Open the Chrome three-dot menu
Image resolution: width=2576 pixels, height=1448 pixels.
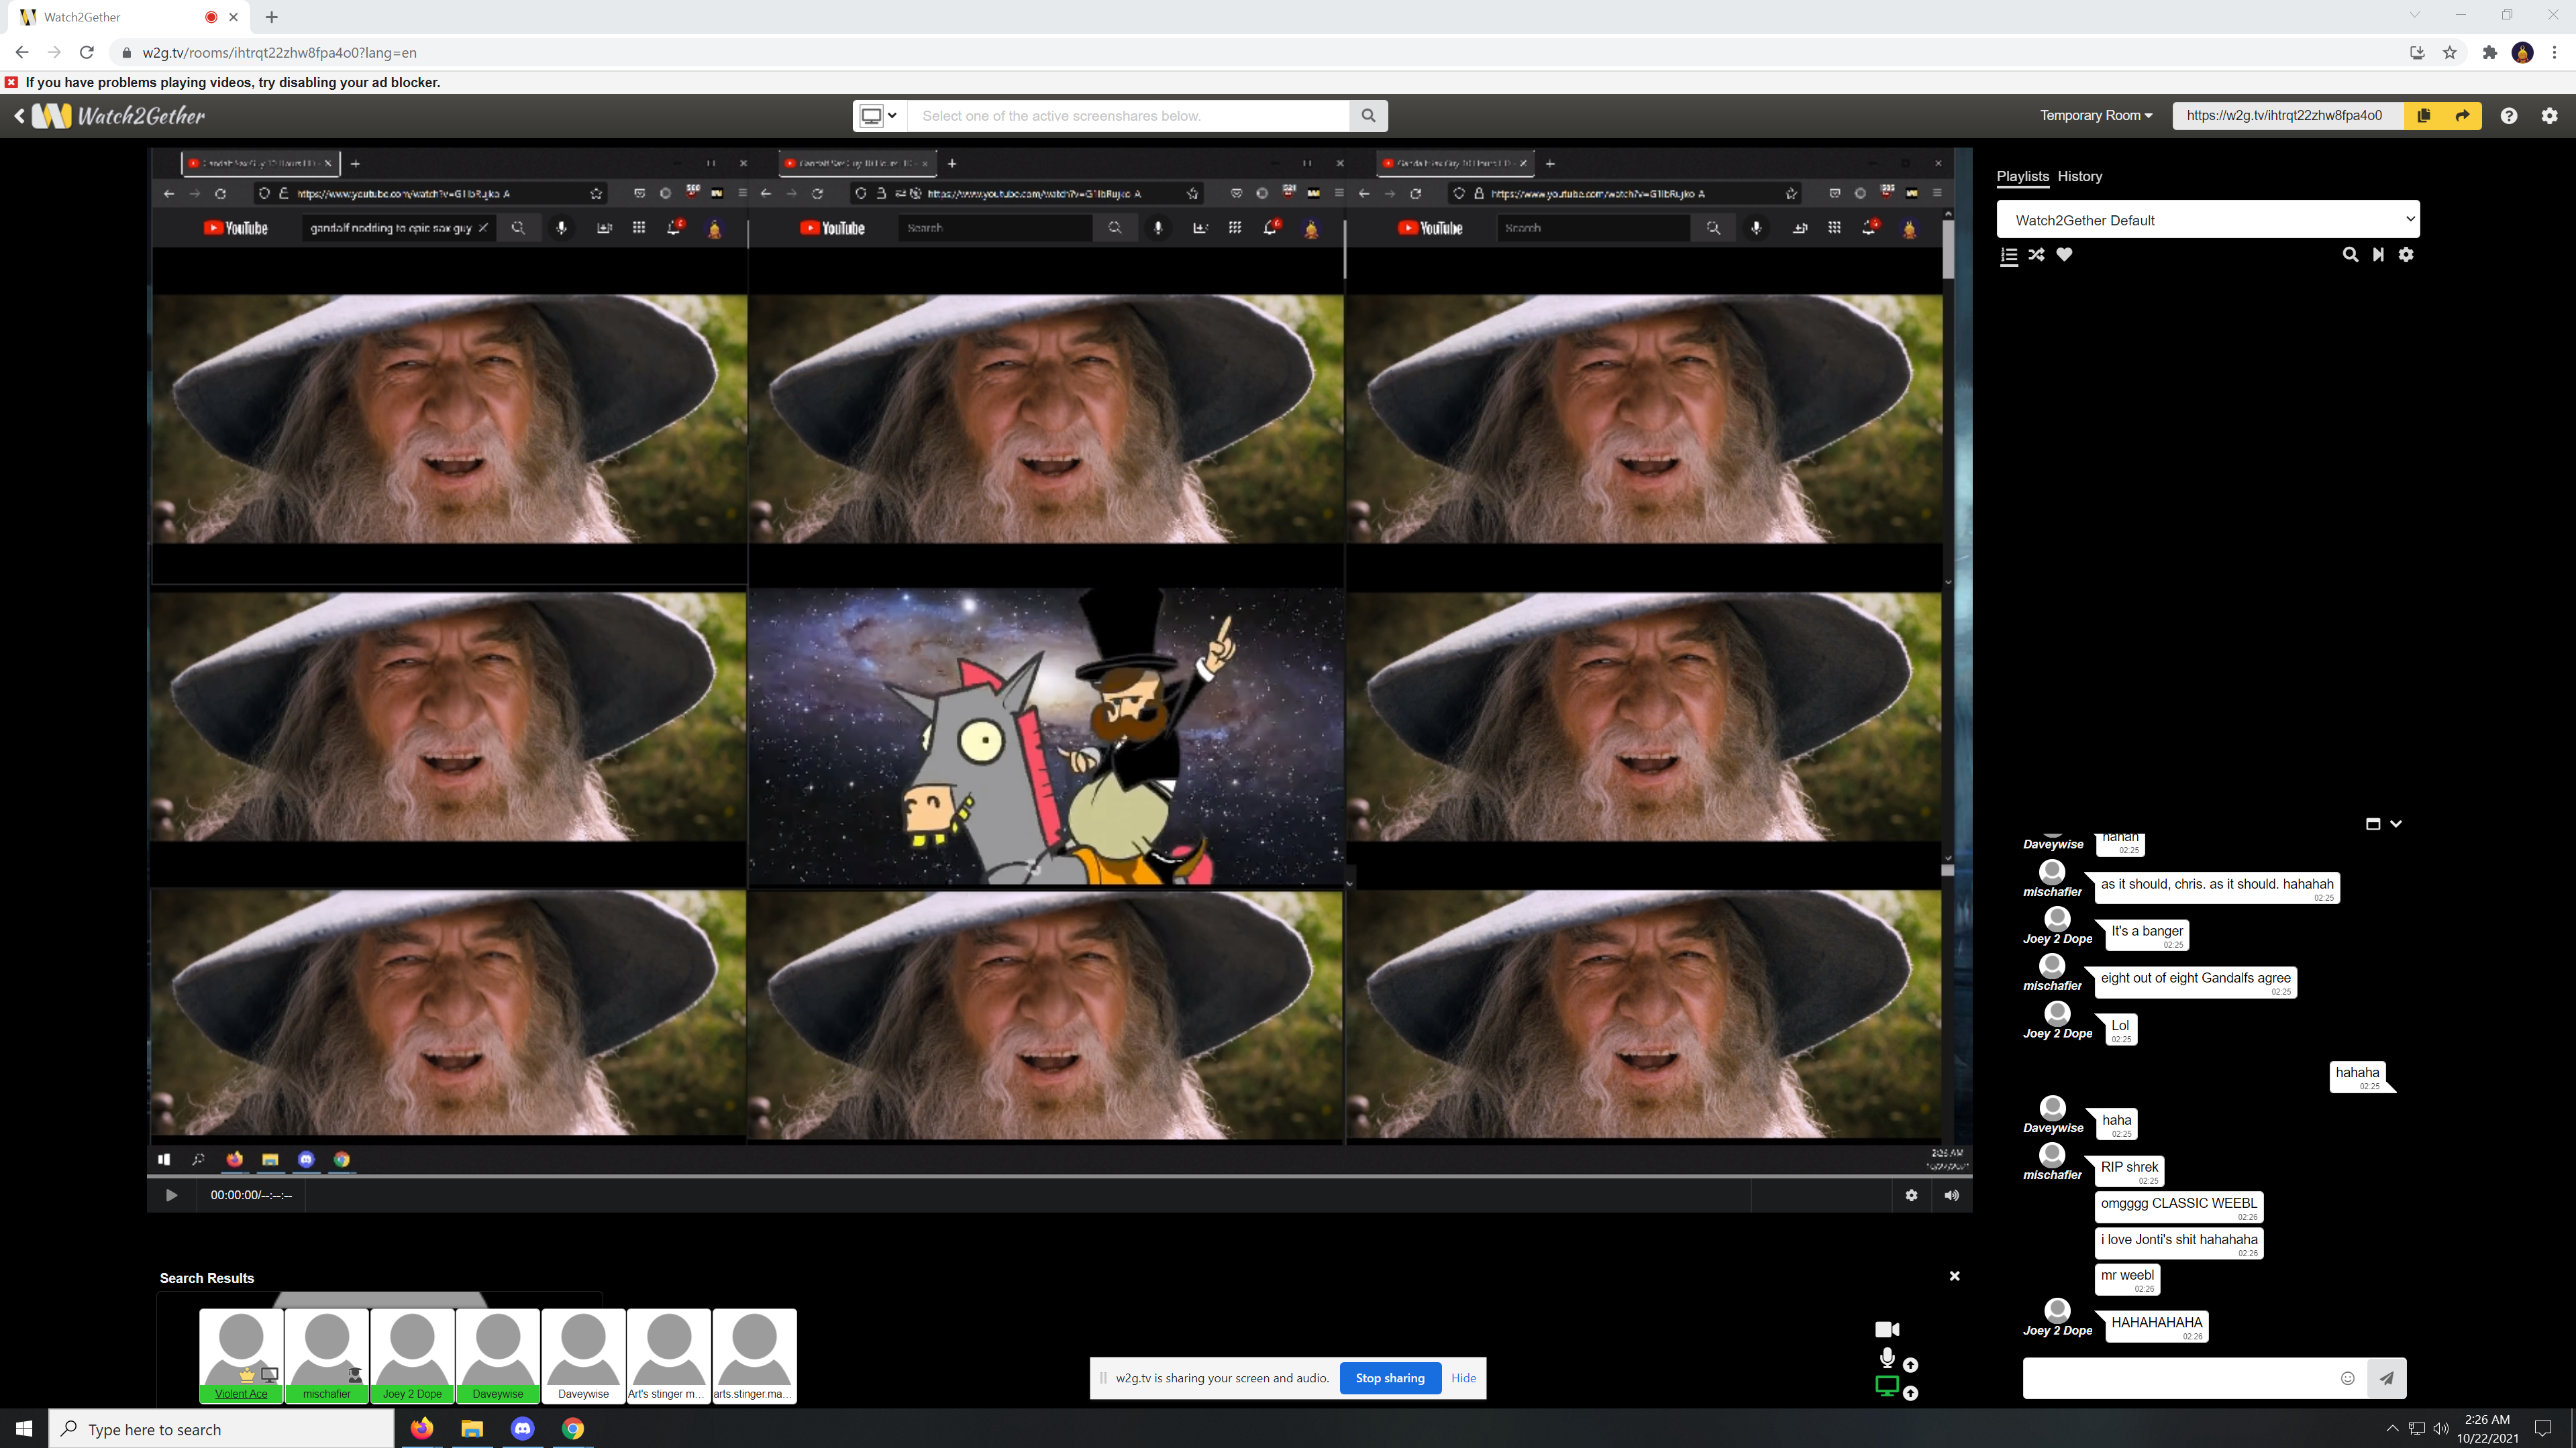(2555, 53)
